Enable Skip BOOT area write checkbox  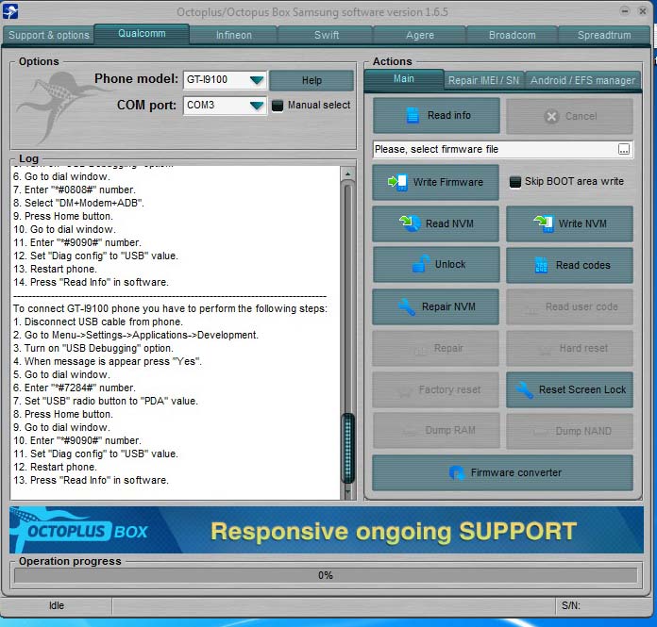click(x=515, y=182)
